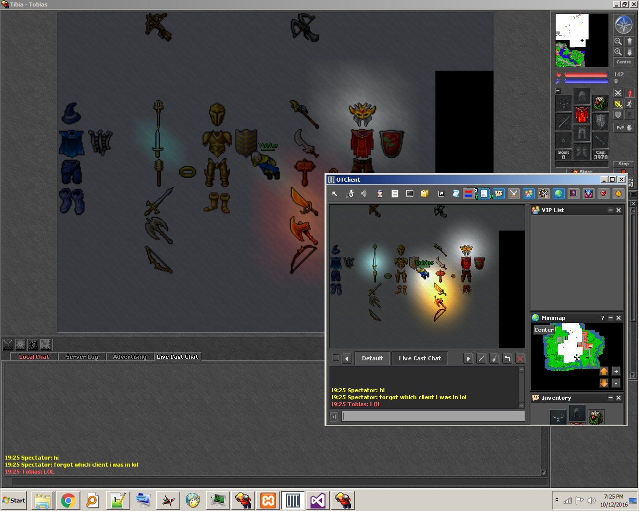This screenshot has width=639, height=511.
Task: Go floor down orange arrow in OTClient minimap
Action: pos(604,383)
